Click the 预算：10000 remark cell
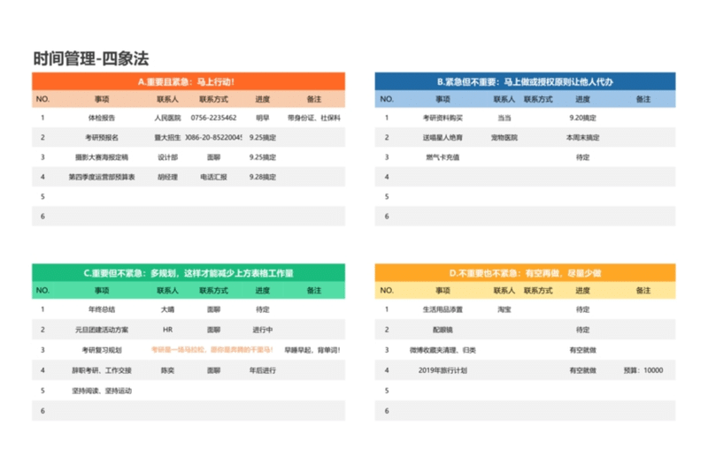The height and width of the screenshot is (464, 708). pyautogui.click(x=643, y=370)
